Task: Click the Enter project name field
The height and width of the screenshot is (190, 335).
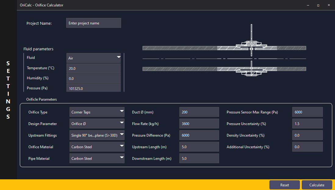Action: (93, 23)
